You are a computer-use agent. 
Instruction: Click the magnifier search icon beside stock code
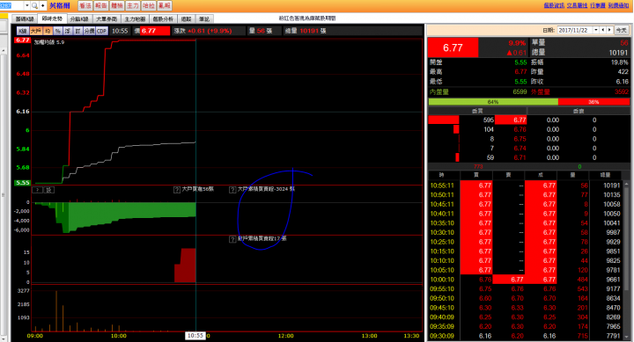34,5
